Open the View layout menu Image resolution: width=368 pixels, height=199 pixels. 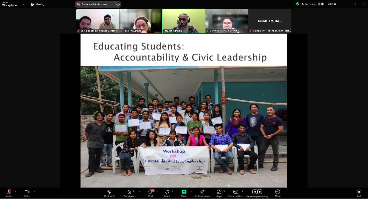[x=332, y=4]
